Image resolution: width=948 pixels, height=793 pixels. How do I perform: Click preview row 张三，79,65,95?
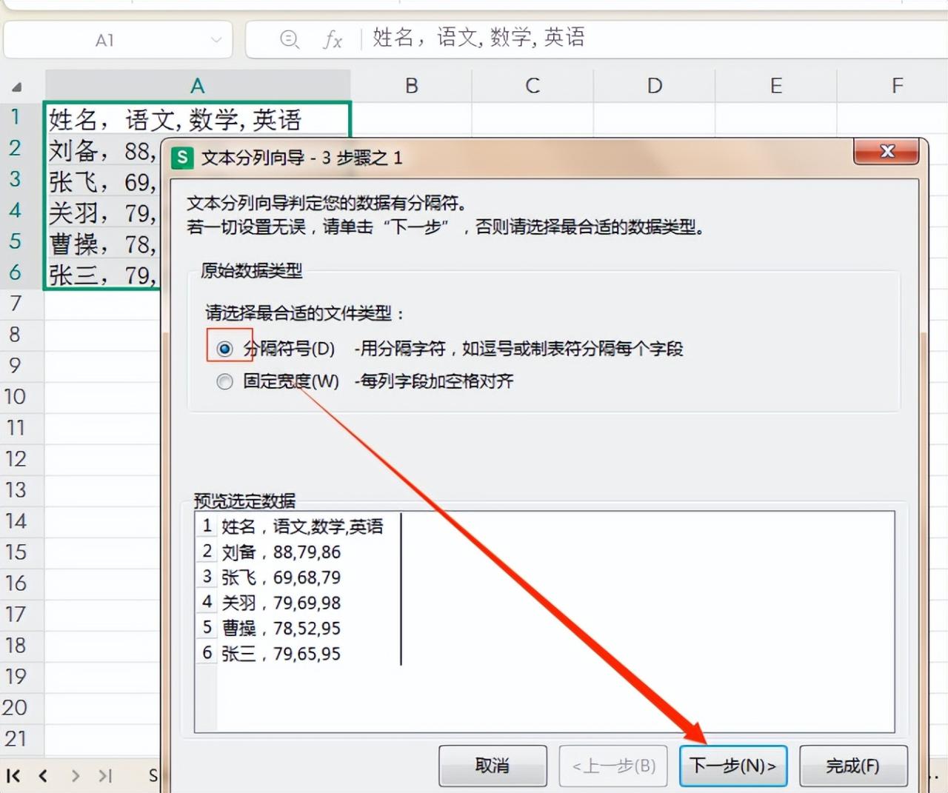click(x=281, y=654)
